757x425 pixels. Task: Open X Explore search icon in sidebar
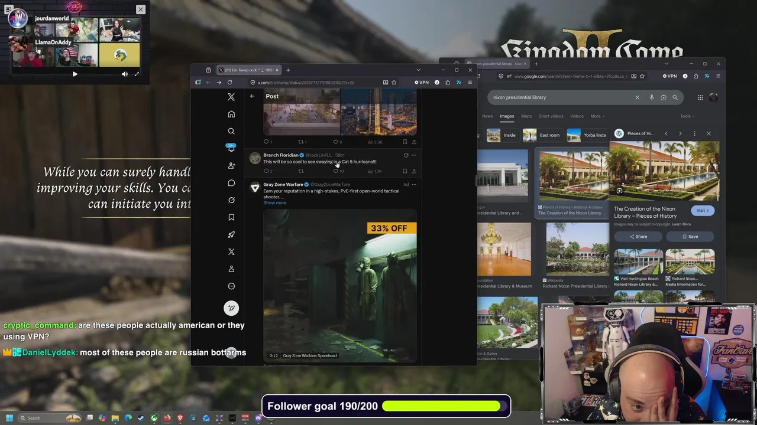231,131
